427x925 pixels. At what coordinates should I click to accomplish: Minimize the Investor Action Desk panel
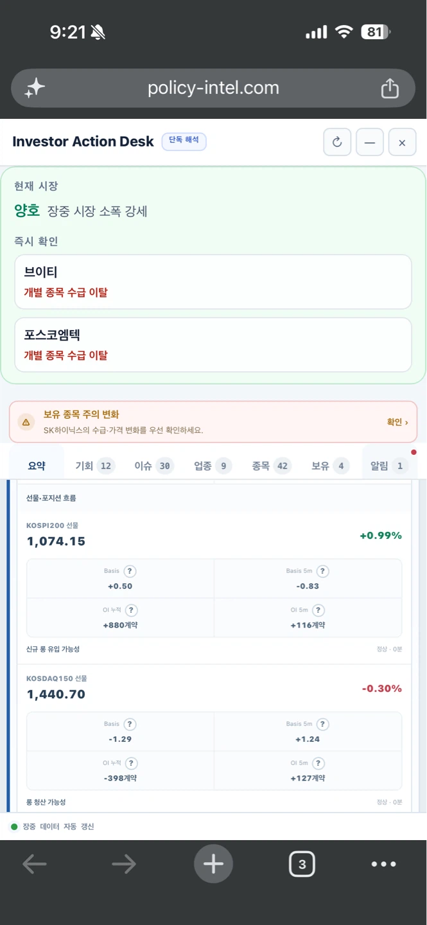pos(369,143)
